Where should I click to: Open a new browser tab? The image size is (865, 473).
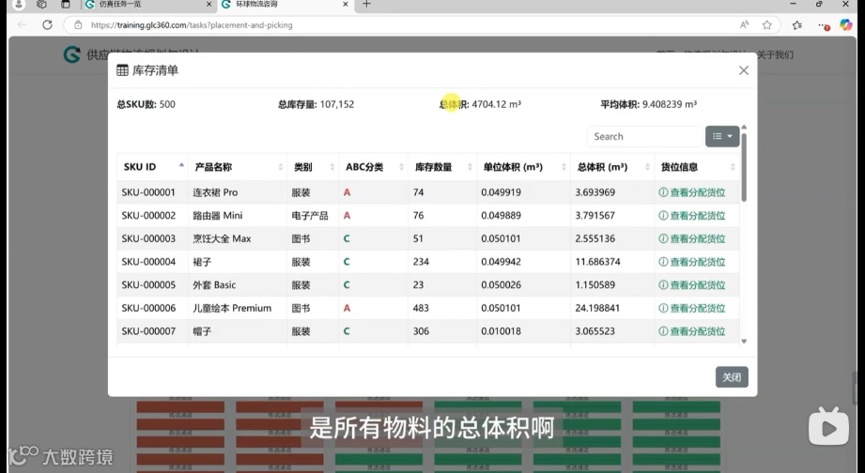(x=367, y=5)
